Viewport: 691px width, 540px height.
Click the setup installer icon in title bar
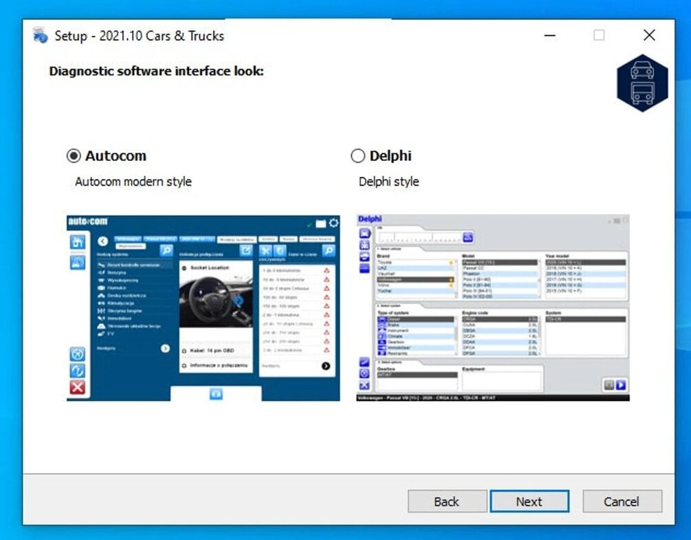40,36
